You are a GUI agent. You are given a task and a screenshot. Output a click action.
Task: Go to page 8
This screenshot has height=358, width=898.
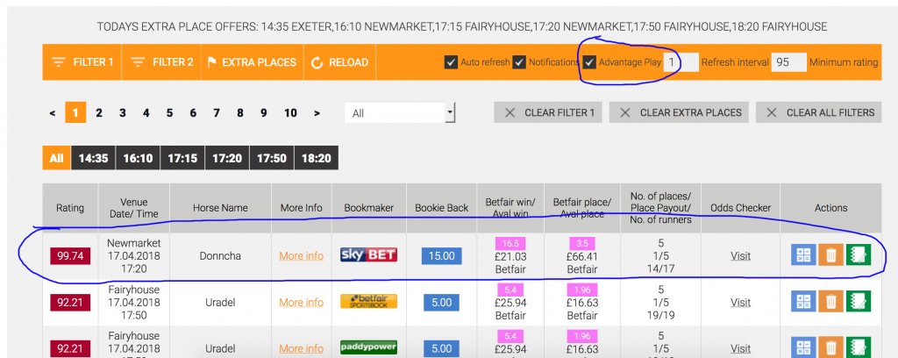240,113
